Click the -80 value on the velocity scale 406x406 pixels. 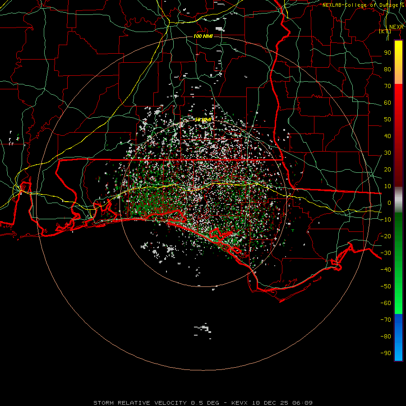pyautogui.click(x=386, y=337)
